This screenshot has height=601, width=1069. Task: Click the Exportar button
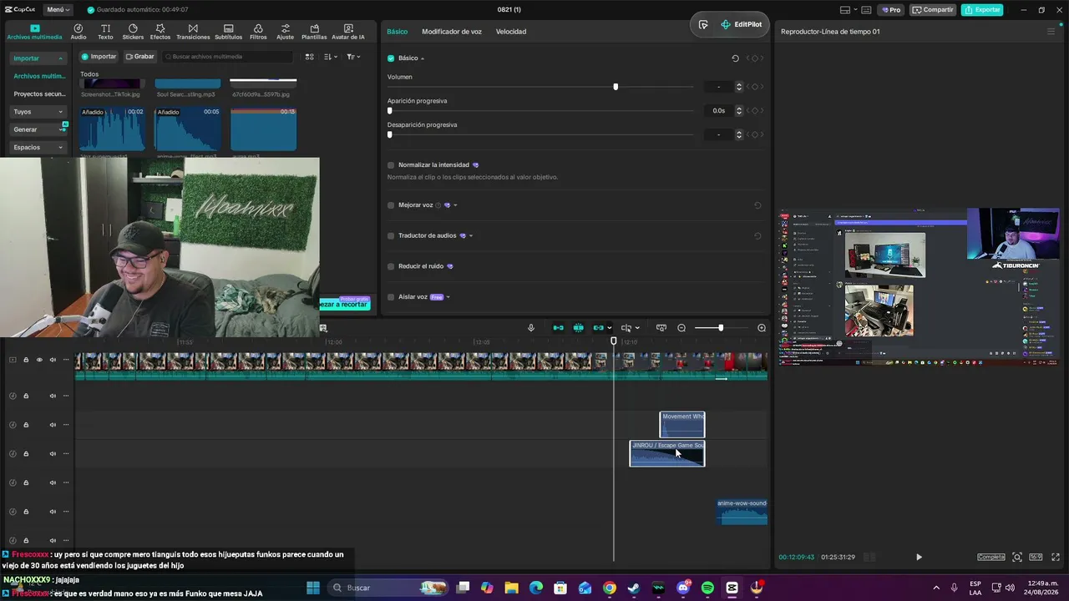982,10
